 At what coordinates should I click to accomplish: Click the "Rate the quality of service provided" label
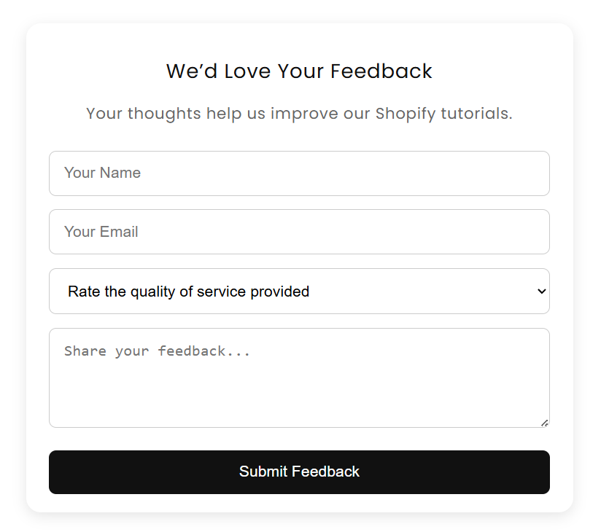[188, 292]
